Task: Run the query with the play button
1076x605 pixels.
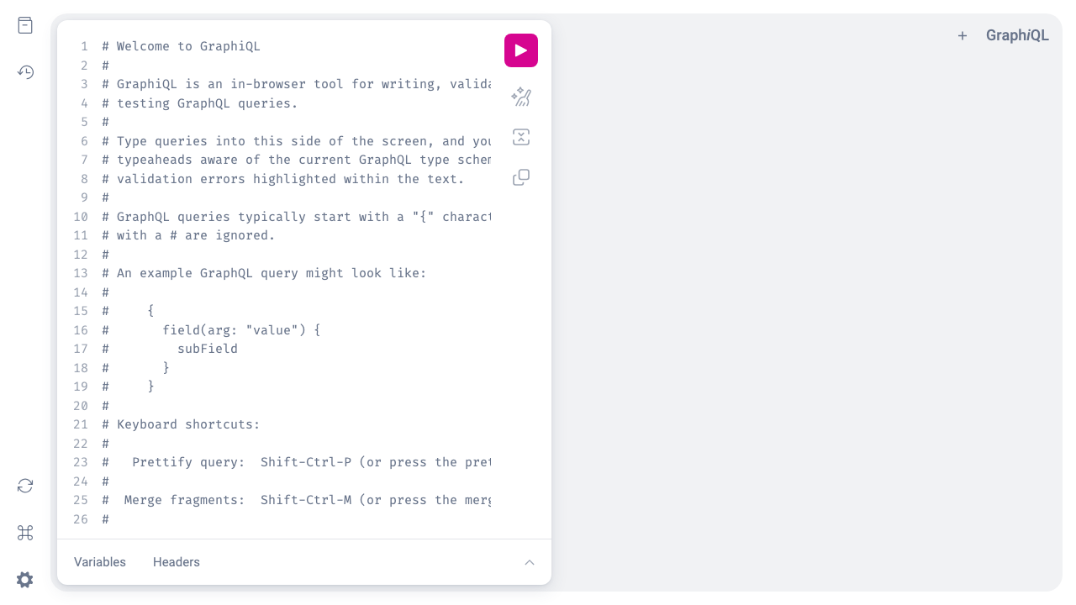Action: pyautogui.click(x=521, y=50)
